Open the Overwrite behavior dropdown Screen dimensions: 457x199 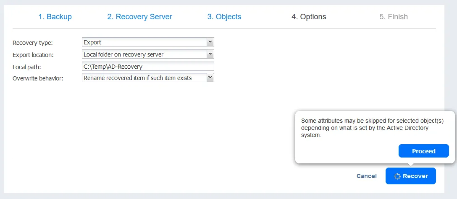coord(144,78)
